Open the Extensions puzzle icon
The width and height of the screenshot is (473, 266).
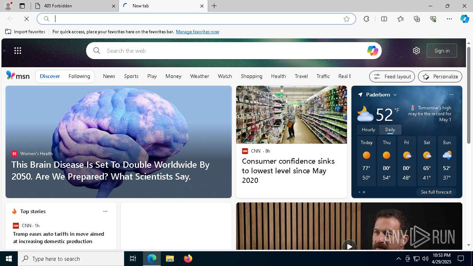(366, 19)
